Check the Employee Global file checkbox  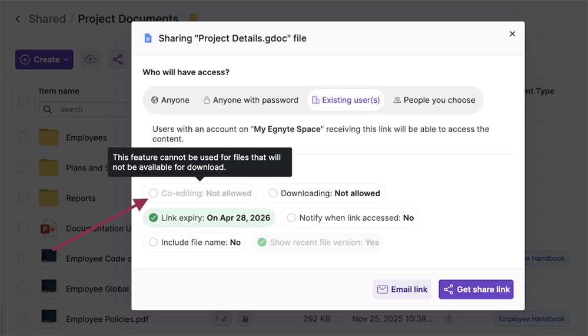coord(23,289)
